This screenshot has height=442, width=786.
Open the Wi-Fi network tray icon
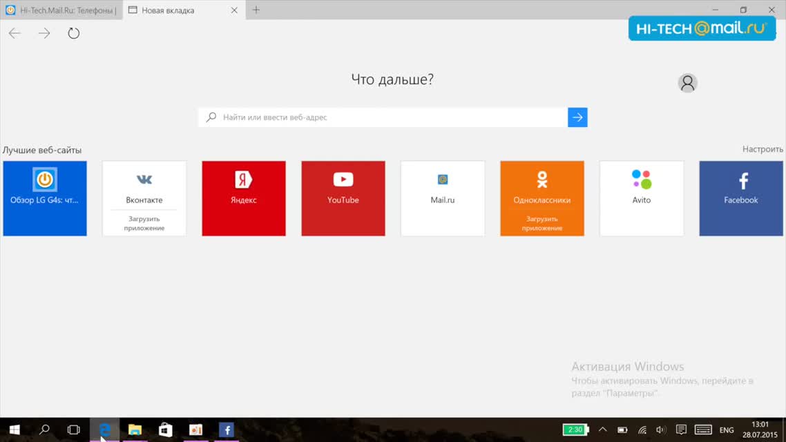click(642, 430)
